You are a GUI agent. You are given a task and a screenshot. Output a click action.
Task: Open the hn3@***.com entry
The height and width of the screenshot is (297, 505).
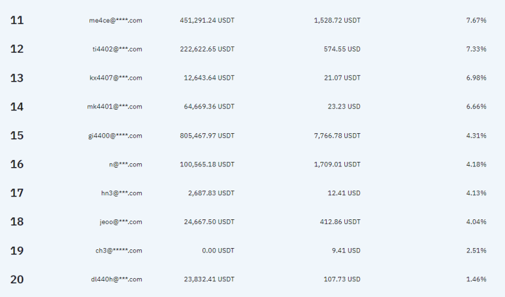(x=122, y=193)
